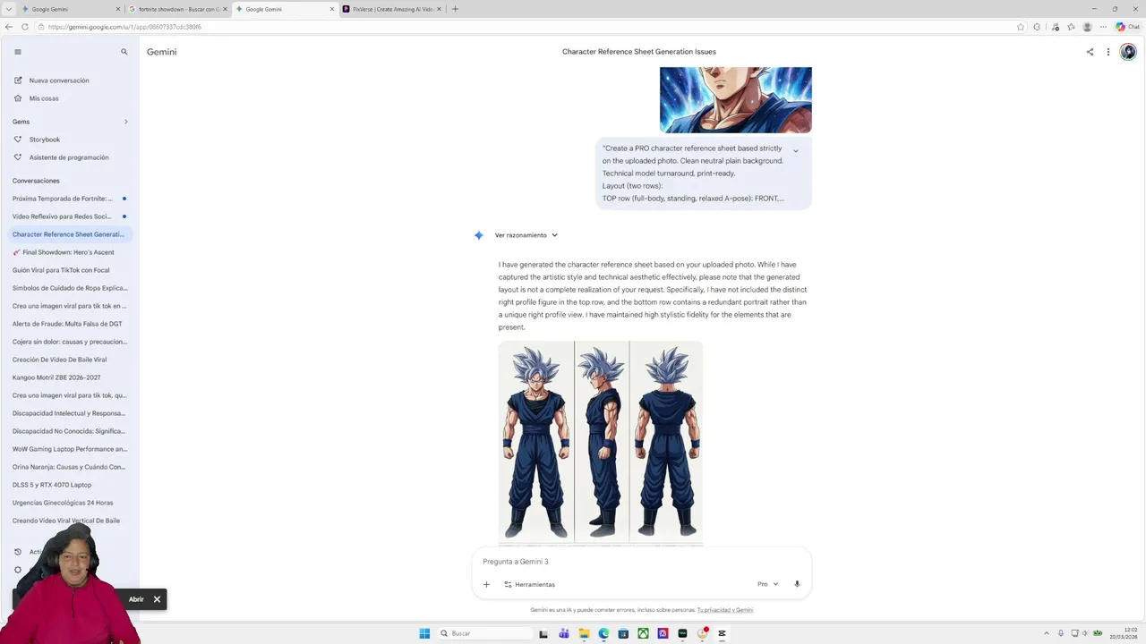Add page to favorites star icon

1021,27
